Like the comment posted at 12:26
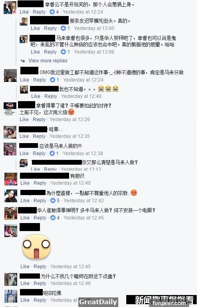197x307 pixels. tap(24, 120)
